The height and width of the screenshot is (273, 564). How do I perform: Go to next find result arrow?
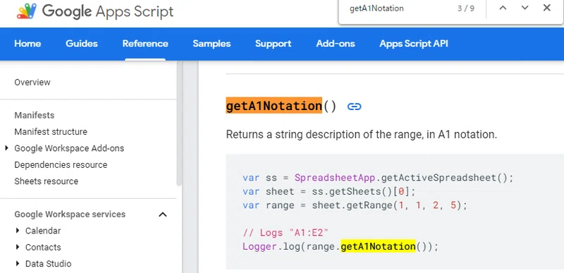click(525, 8)
